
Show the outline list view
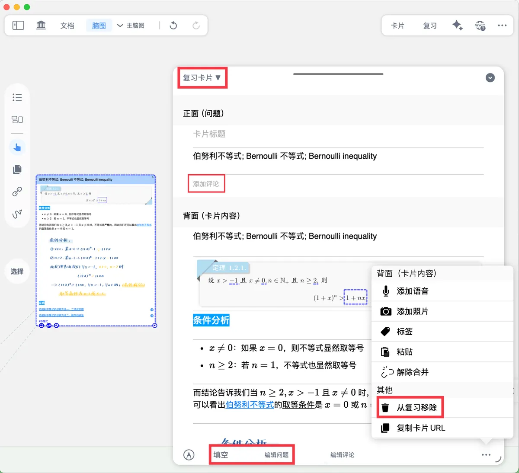[17, 97]
